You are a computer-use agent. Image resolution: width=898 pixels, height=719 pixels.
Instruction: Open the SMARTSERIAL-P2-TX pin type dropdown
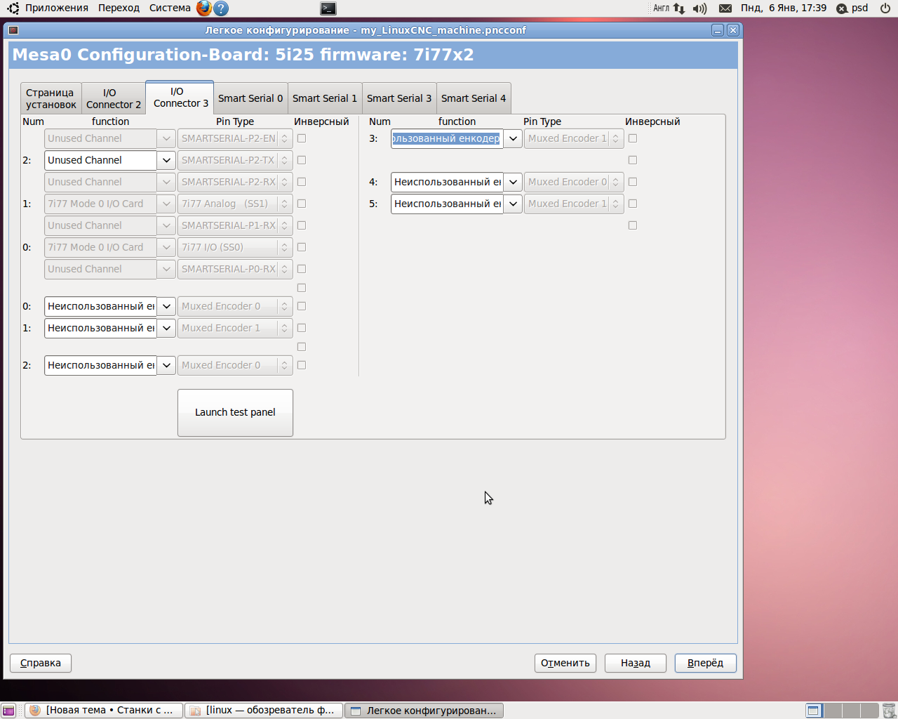pos(235,160)
